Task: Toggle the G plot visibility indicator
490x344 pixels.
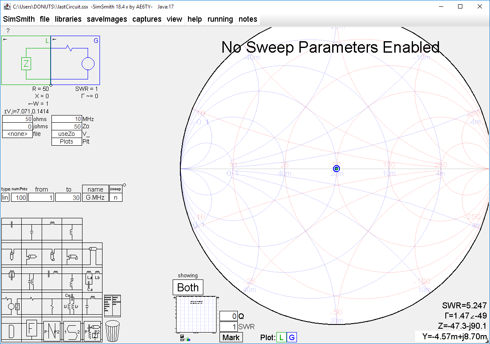Action: [x=292, y=337]
